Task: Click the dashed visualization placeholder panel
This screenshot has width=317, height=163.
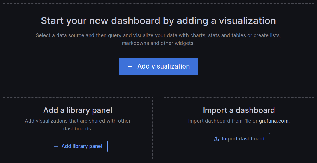Action: (x=158, y=45)
